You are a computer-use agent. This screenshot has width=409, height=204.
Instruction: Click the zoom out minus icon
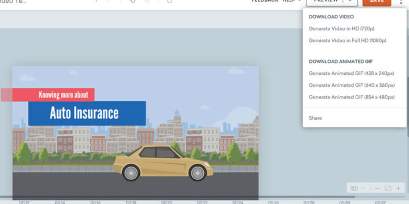coord(377,188)
